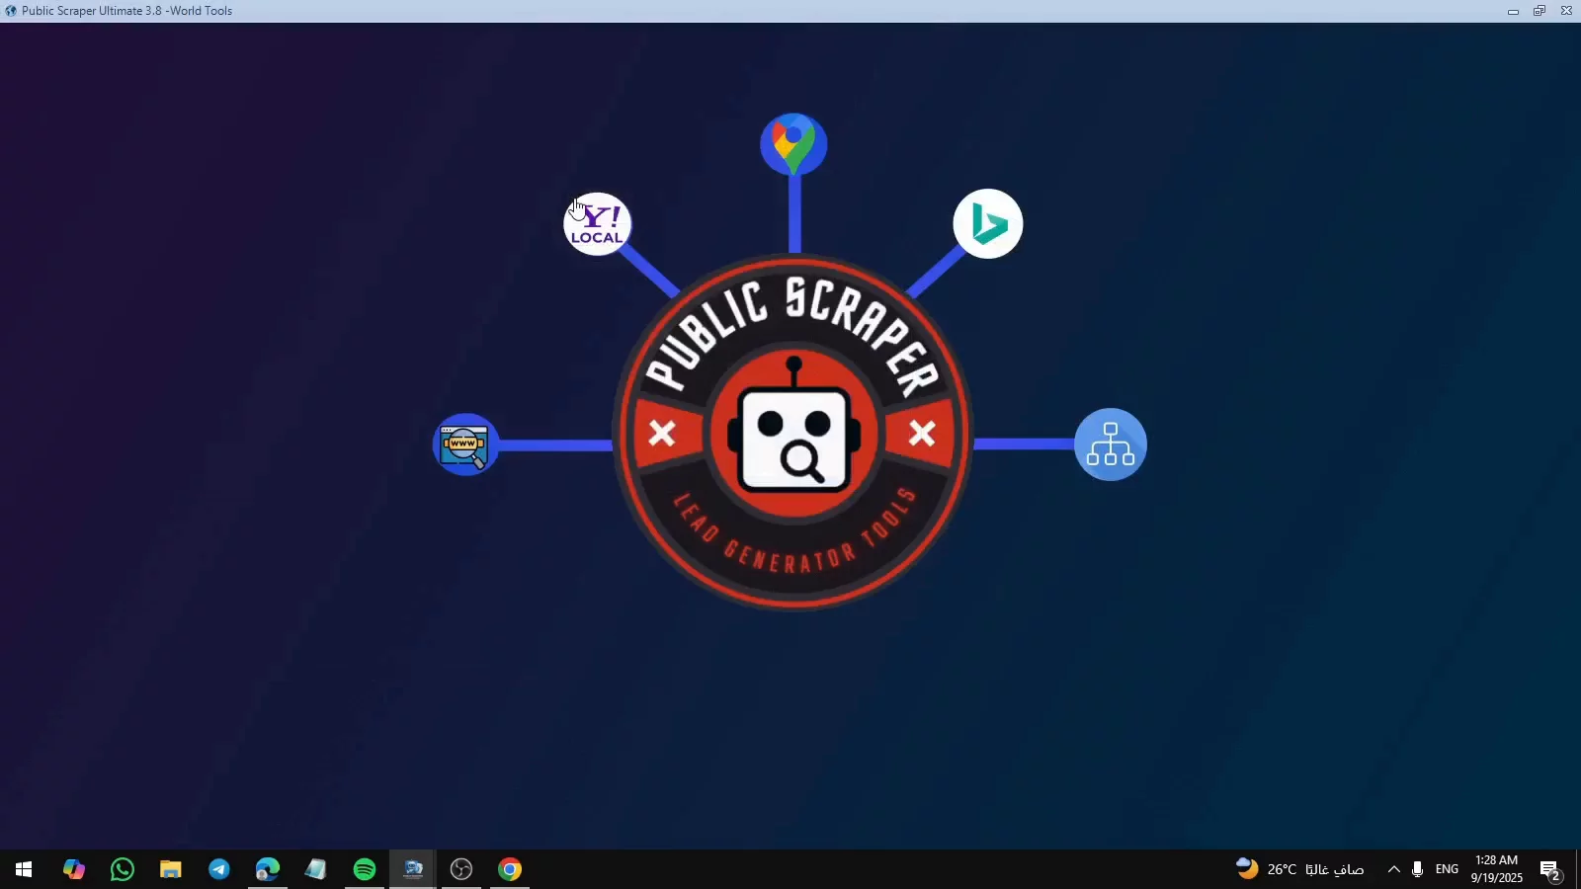Expand hidden system tray icons

tap(1394, 869)
